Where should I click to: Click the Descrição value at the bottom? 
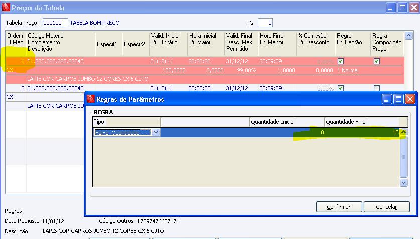103,231
